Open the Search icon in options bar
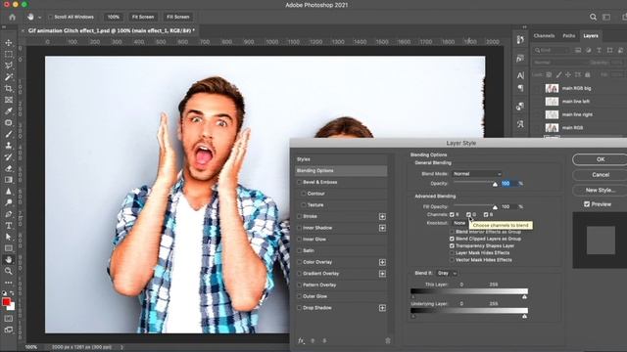This screenshot has height=352, width=627. 593,17
